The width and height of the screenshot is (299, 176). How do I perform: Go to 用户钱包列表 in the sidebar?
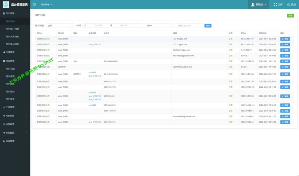[x=13, y=44]
